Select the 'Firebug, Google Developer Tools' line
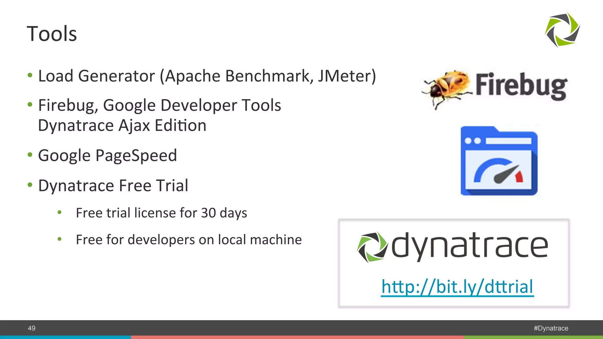This screenshot has height=339, width=603. (160, 105)
